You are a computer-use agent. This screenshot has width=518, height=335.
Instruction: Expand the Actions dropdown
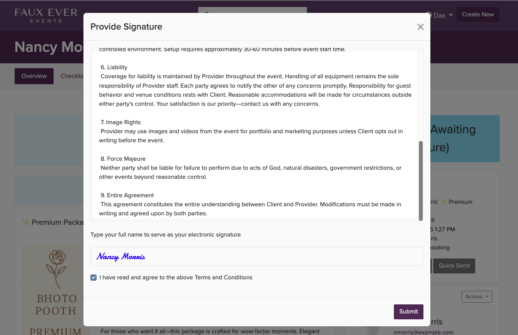477,296
